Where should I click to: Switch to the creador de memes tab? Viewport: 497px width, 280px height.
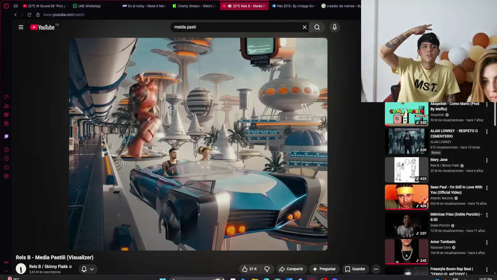click(x=341, y=6)
